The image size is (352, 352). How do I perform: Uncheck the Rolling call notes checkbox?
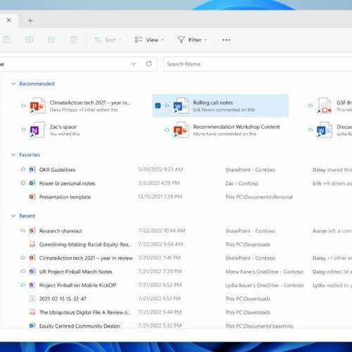tap(158, 106)
